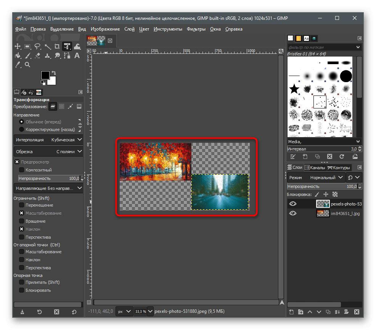Select the Text tool
376x330 pixels.
point(77,56)
